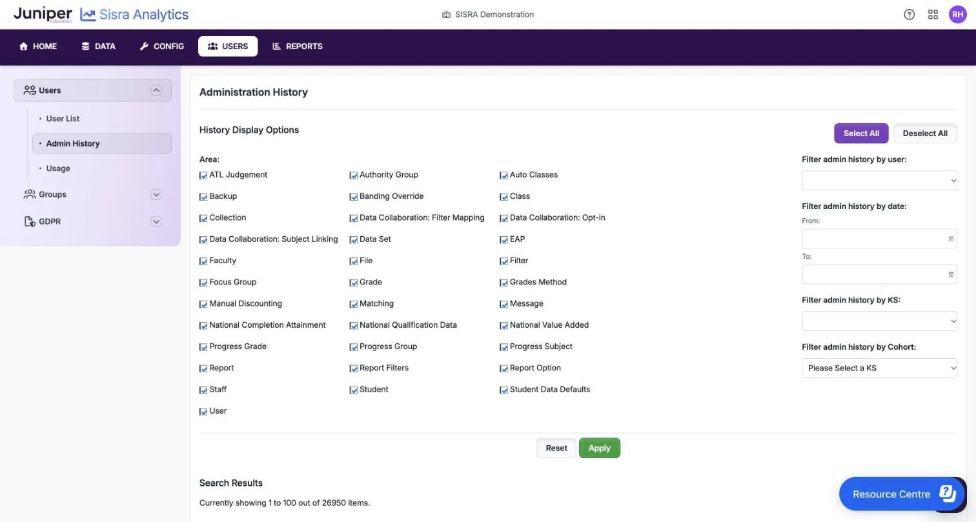The image size is (976, 522).
Task: Click the Juniper Education logo
Action: coord(43,14)
